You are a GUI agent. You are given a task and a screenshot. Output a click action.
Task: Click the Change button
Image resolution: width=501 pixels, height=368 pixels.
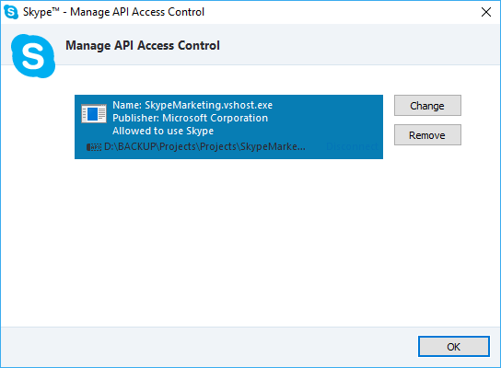(x=427, y=105)
